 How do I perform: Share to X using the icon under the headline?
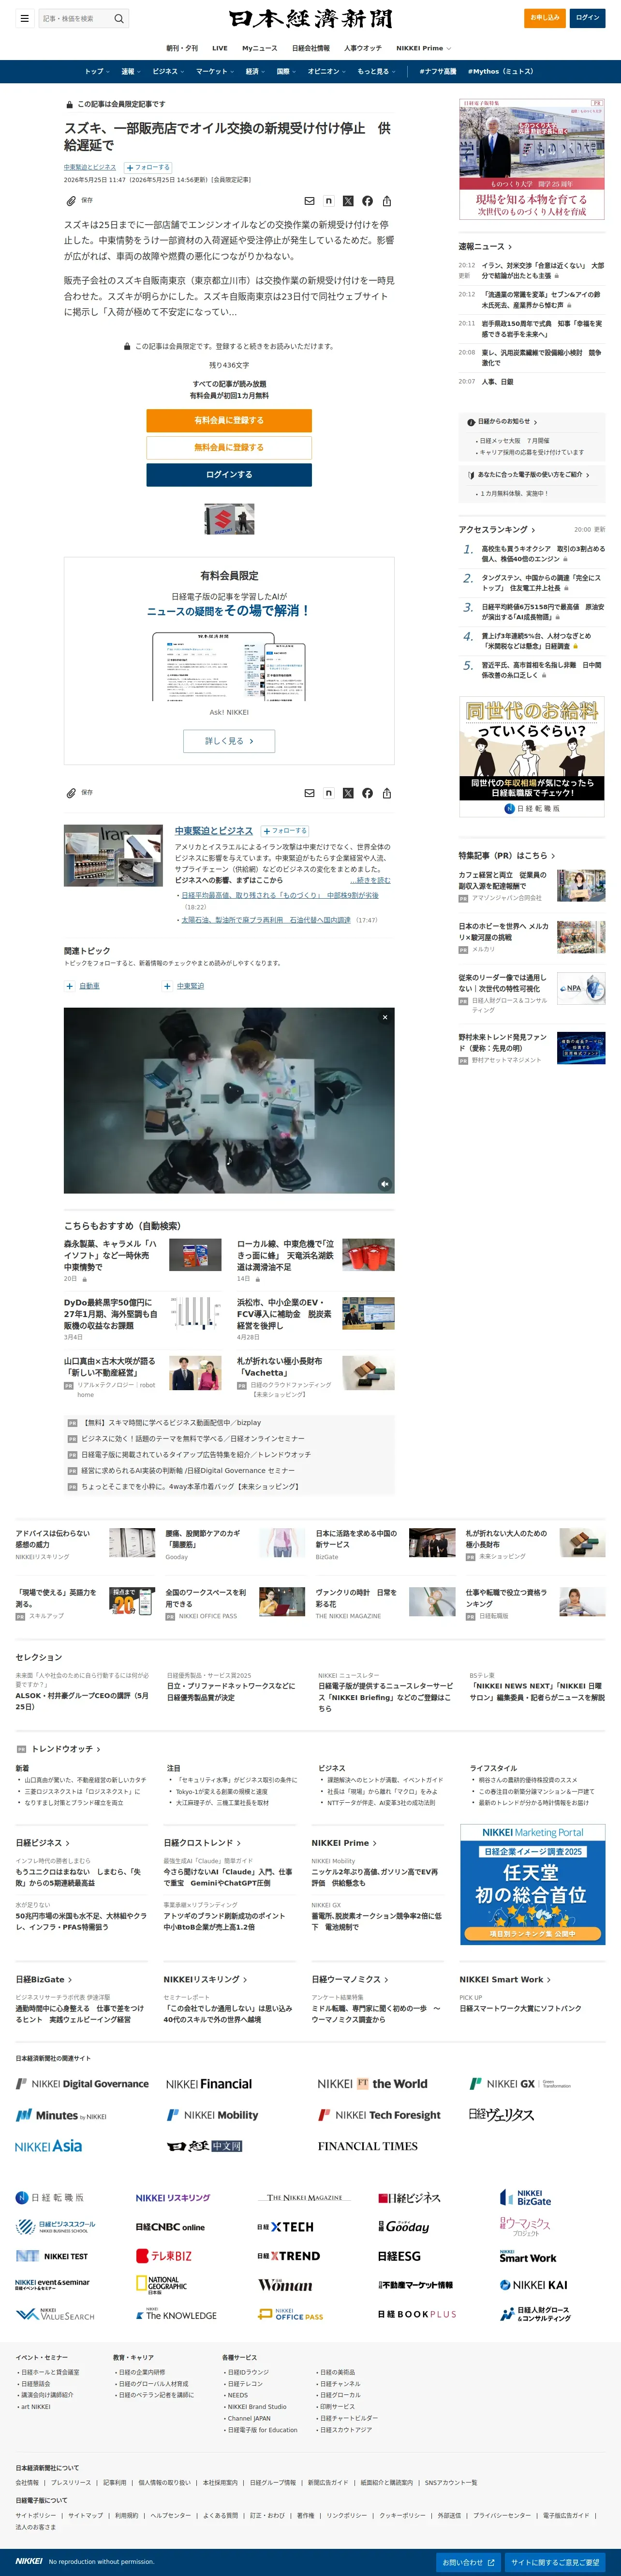pyautogui.click(x=347, y=201)
